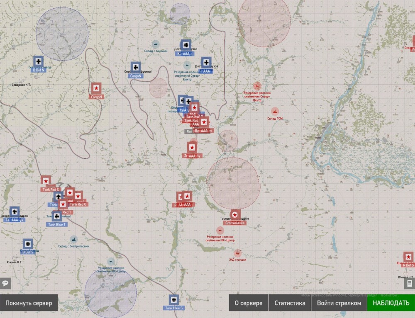
Task: Click the Tank Blue S label
Action: pos(174,308)
